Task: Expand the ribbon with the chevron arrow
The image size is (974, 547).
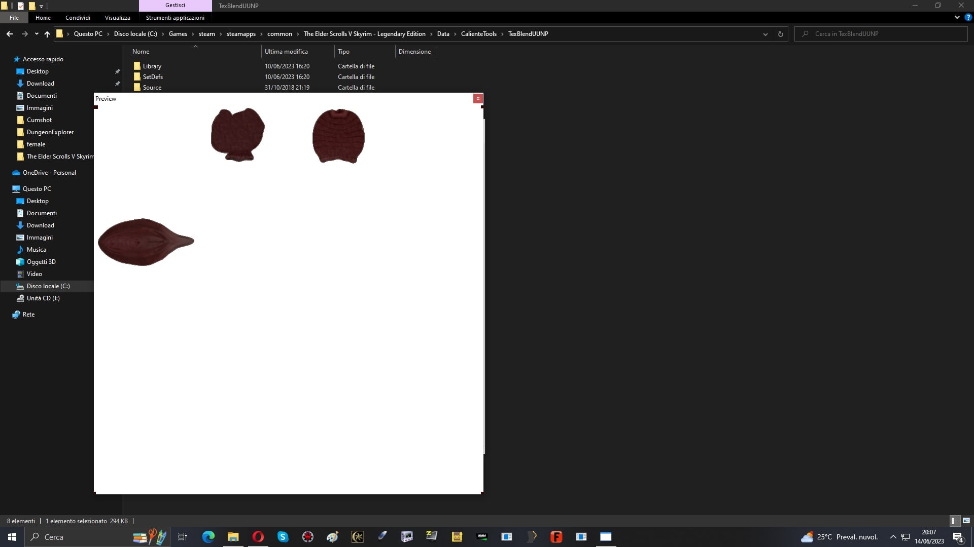Action: tap(957, 17)
